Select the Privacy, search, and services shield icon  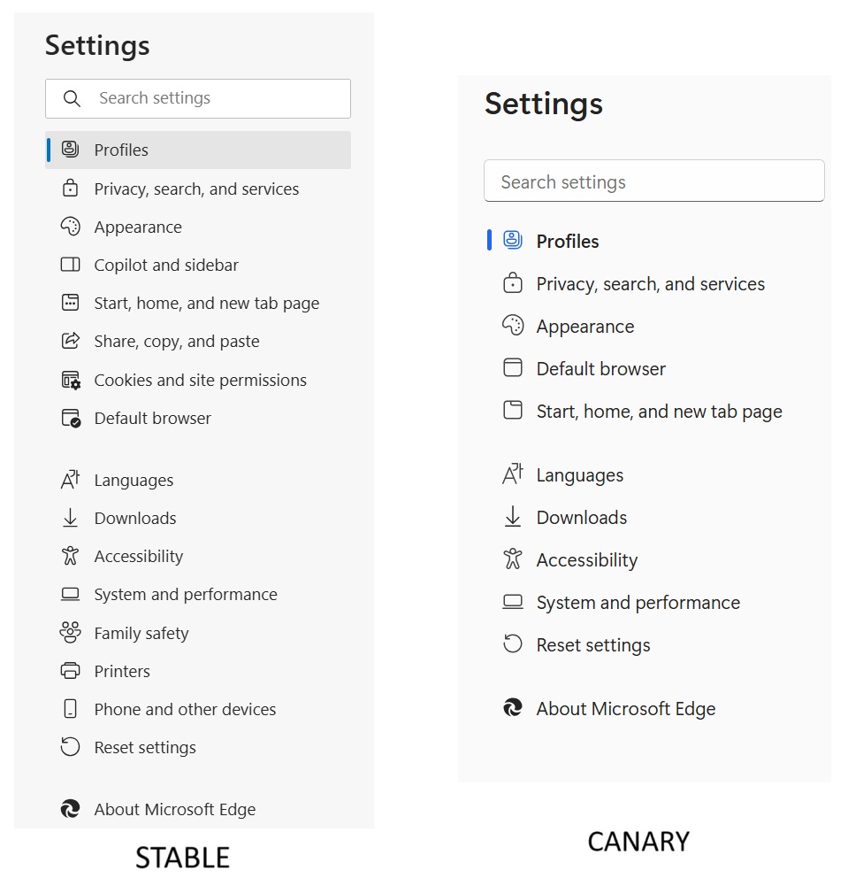pyautogui.click(x=71, y=189)
